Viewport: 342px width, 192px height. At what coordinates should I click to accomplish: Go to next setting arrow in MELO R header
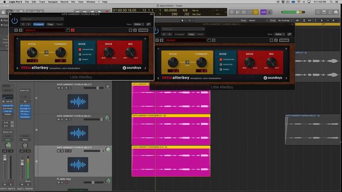(x=28, y=24)
